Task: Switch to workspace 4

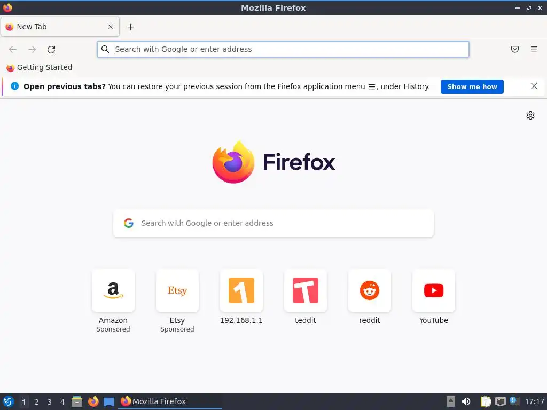Action: point(62,402)
